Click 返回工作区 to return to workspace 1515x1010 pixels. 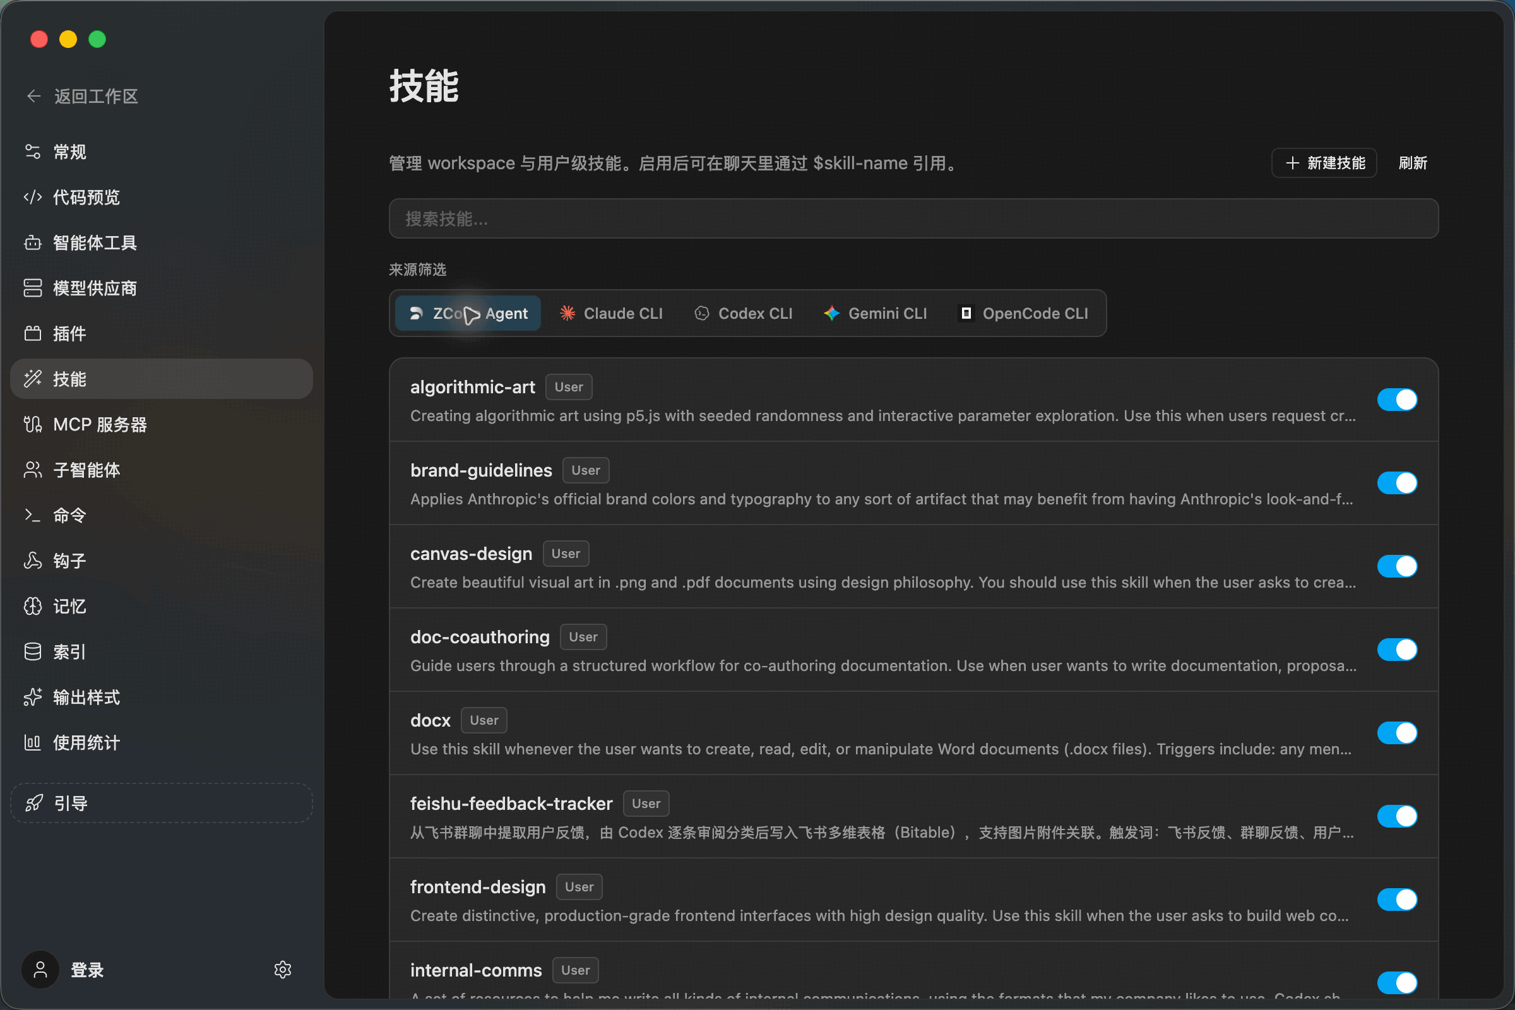point(83,96)
